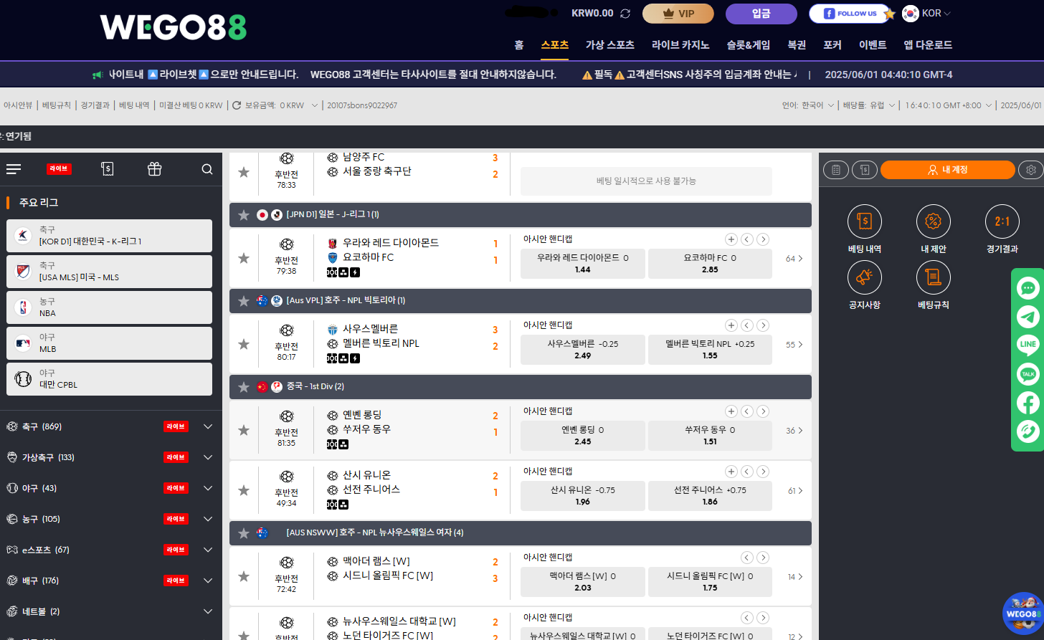Click next arrow in 사우스멜버른 odds header
This screenshot has height=640, width=1044.
(763, 325)
